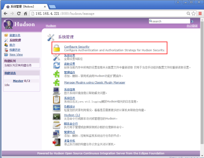Click the wrench icon beside 系统设置

pyautogui.click(x=57, y=57)
